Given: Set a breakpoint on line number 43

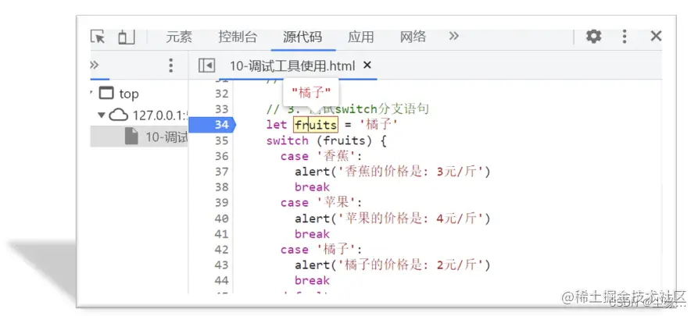Looking at the screenshot, I should [221, 265].
